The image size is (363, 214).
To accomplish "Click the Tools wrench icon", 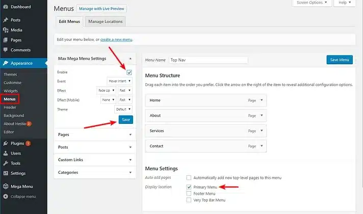I will click(5, 163).
